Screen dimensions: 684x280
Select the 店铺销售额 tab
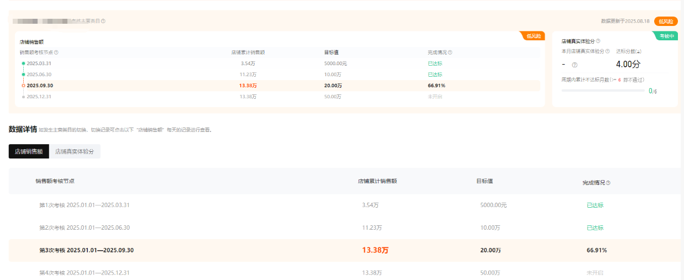click(29, 151)
